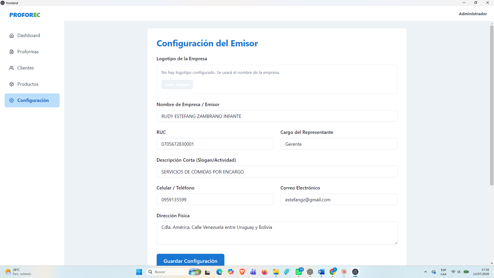Open Microsoft Teams from the taskbar
This screenshot has width=494, height=278.
click(x=253, y=272)
